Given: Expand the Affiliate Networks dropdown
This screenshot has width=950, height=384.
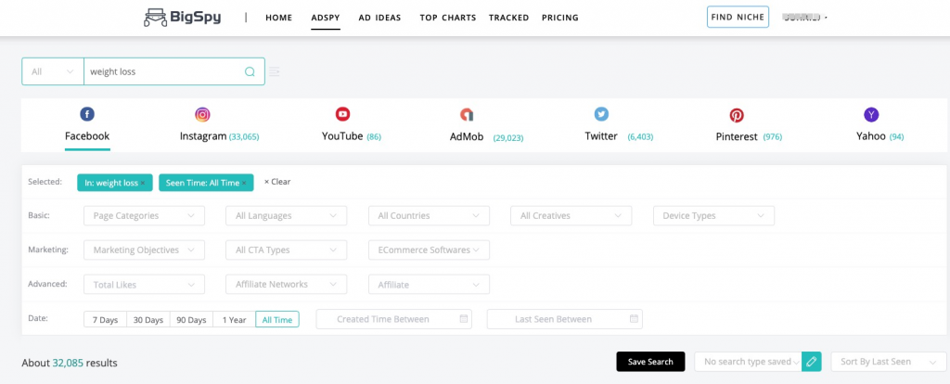Looking at the screenshot, I should (287, 284).
